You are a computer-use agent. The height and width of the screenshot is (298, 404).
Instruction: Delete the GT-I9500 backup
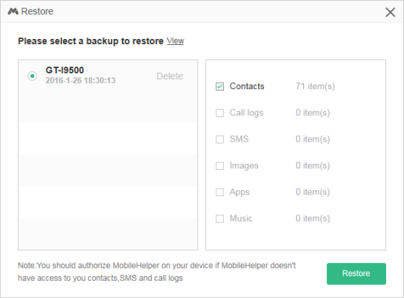[x=170, y=76]
